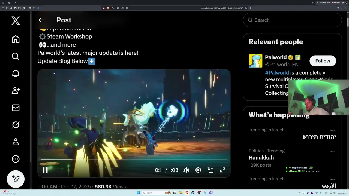Image resolution: width=349 pixels, height=196 pixels.
Task: Open the Brave rewards triangle icon
Action: point(104,8)
